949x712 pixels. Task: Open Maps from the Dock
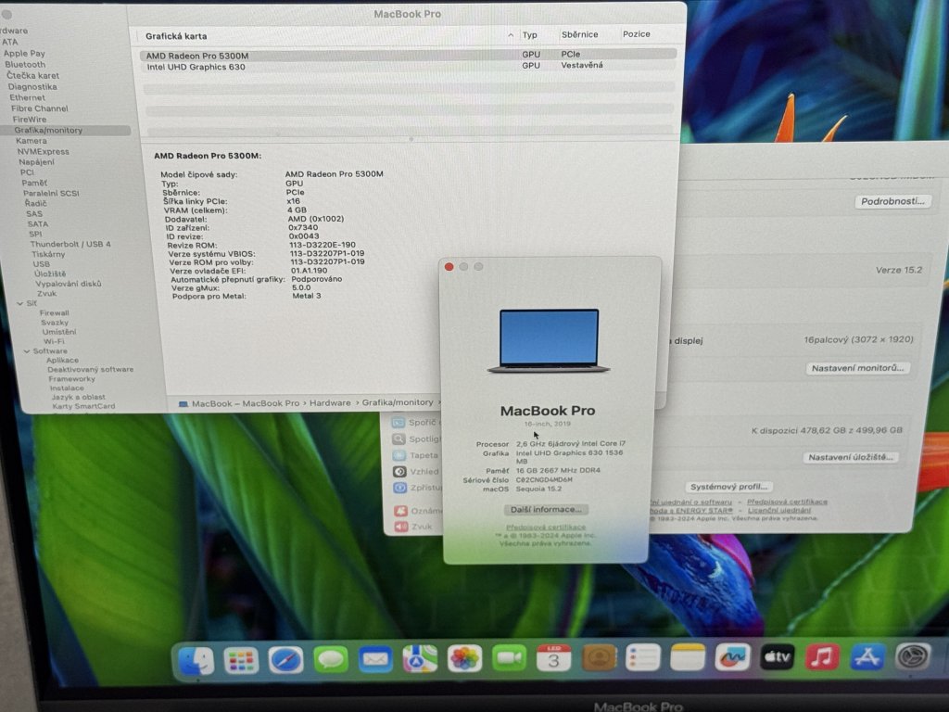420,659
